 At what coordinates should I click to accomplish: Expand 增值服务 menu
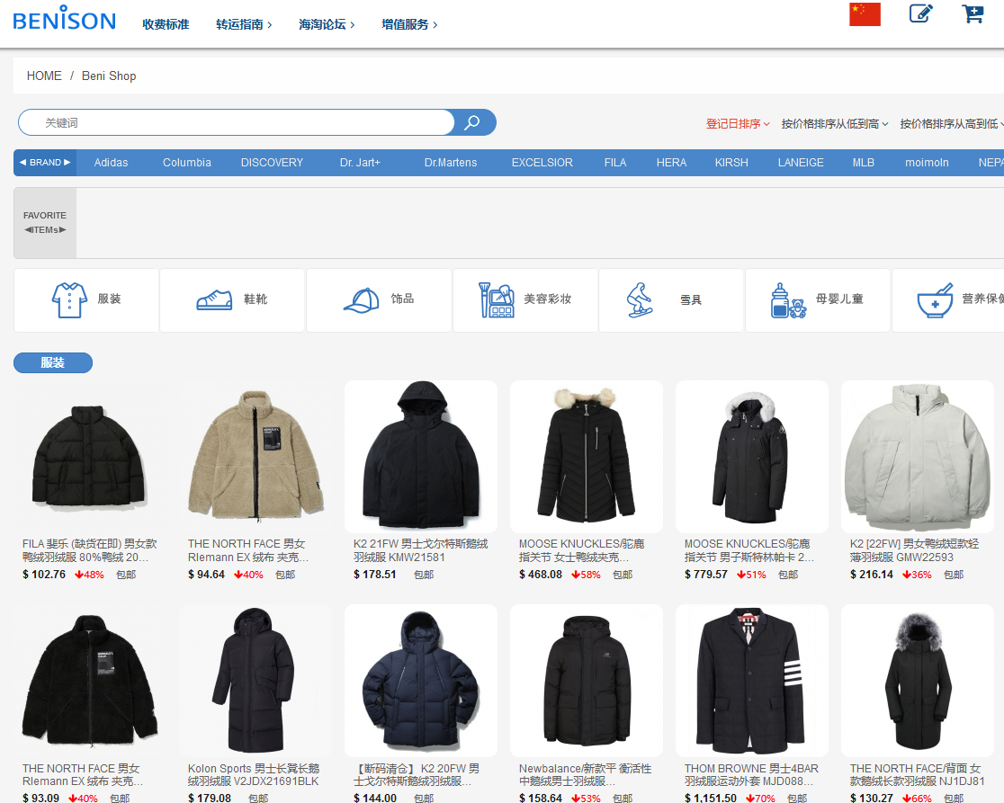(x=410, y=24)
